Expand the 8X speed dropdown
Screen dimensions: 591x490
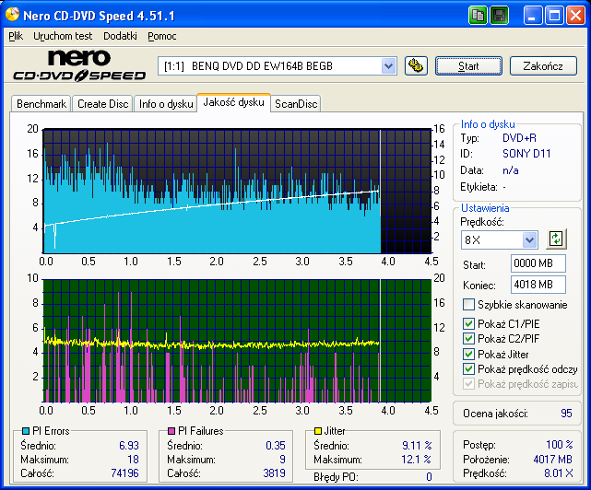coord(529,239)
